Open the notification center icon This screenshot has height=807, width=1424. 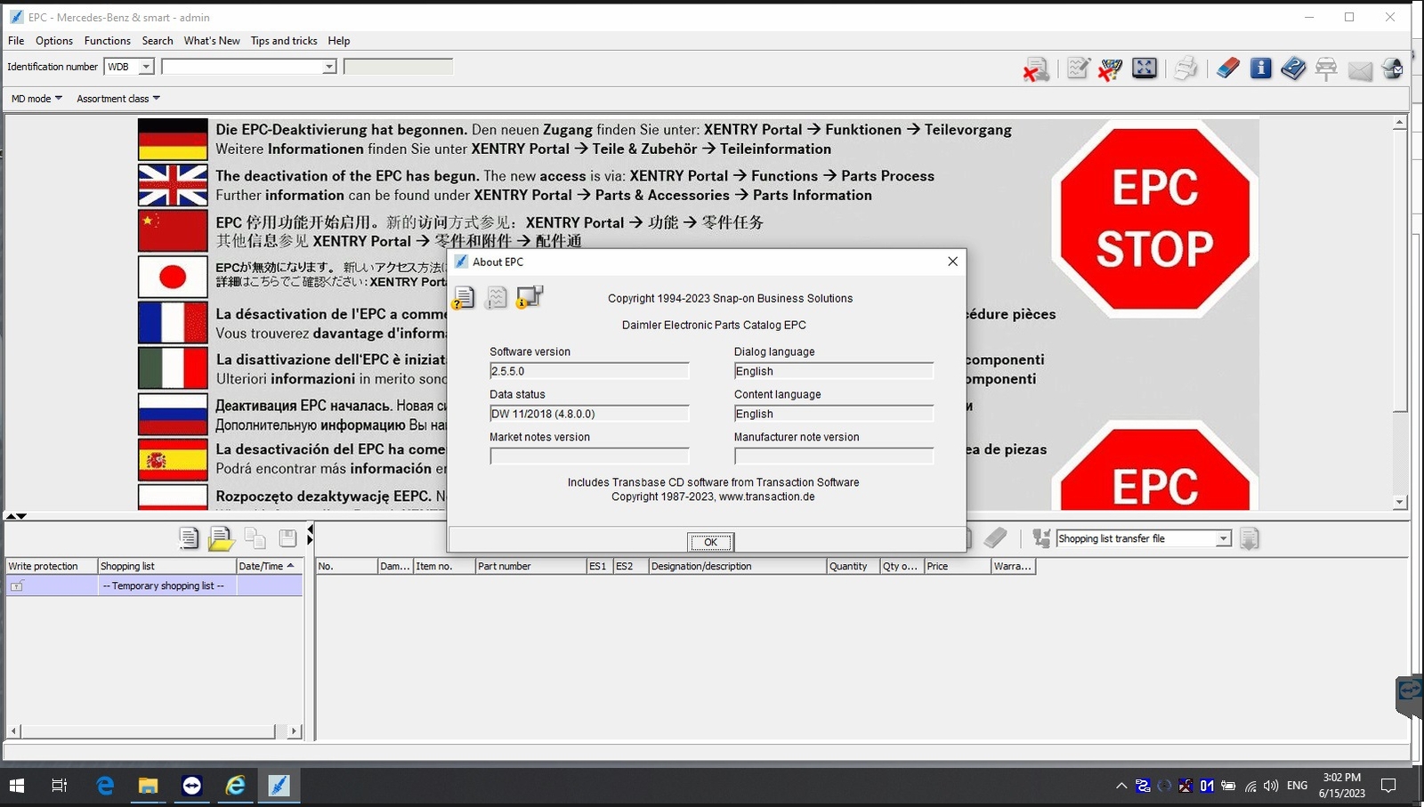pyautogui.click(x=1388, y=786)
